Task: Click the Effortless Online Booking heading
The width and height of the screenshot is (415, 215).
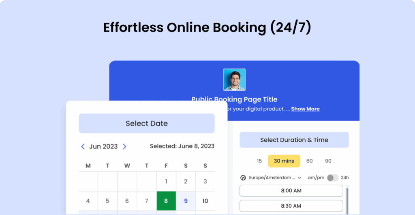Action: 207,28
